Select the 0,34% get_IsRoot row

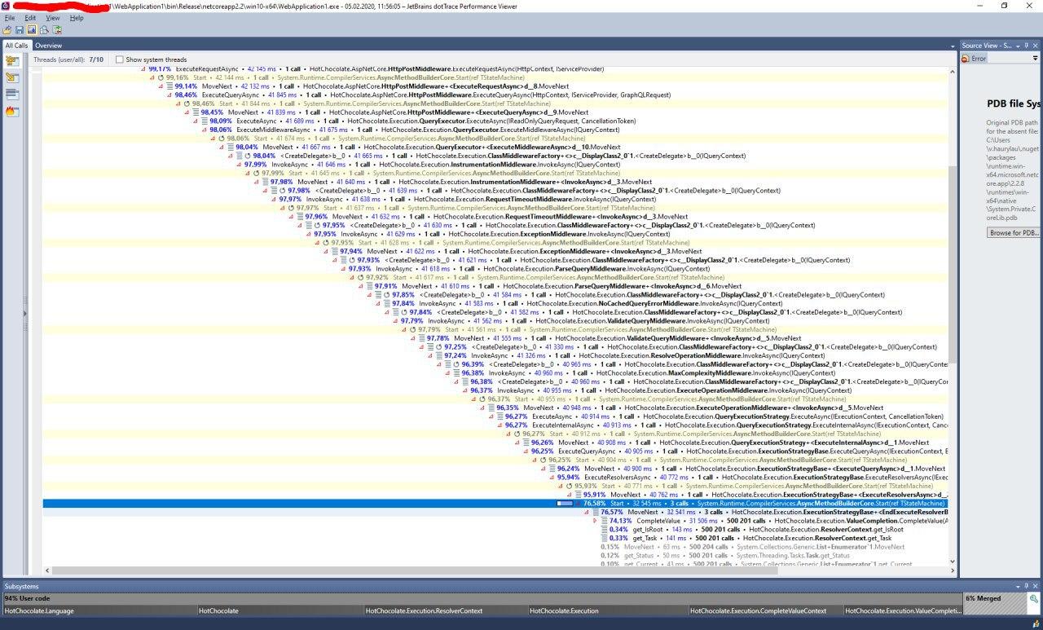click(495, 530)
